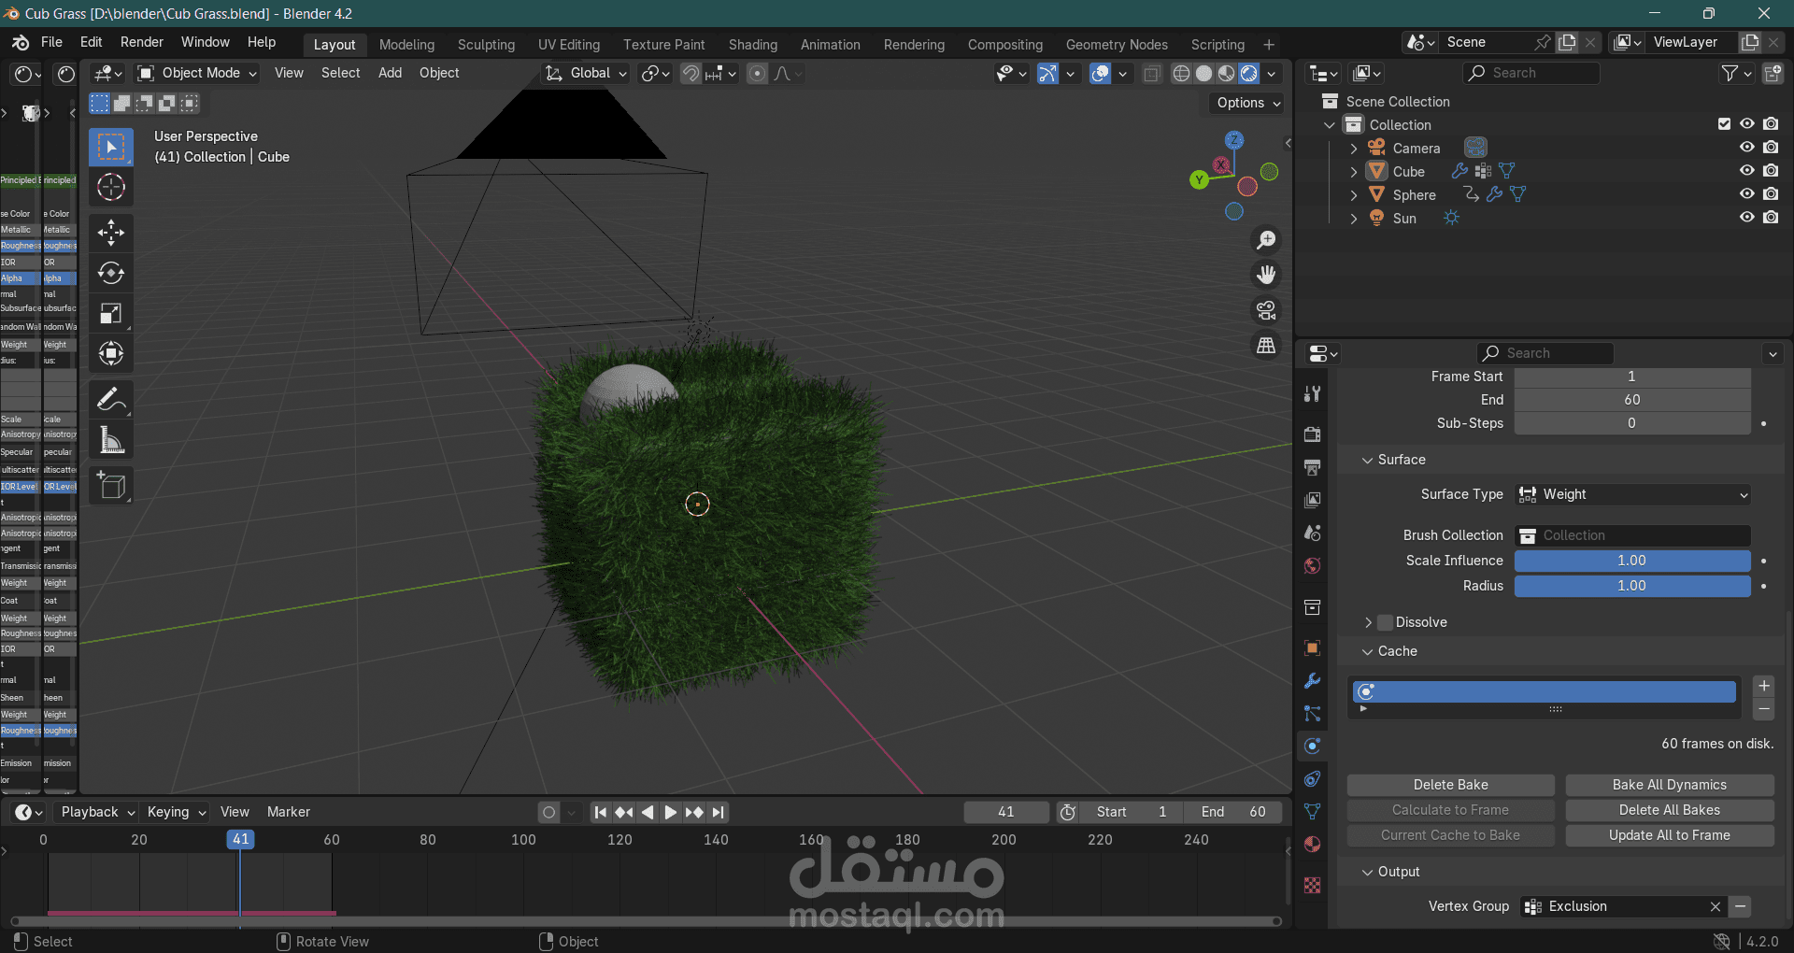This screenshot has width=1794, height=953.
Task: Select the Cursor tool in toolbar
Action: [x=111, y=188]
